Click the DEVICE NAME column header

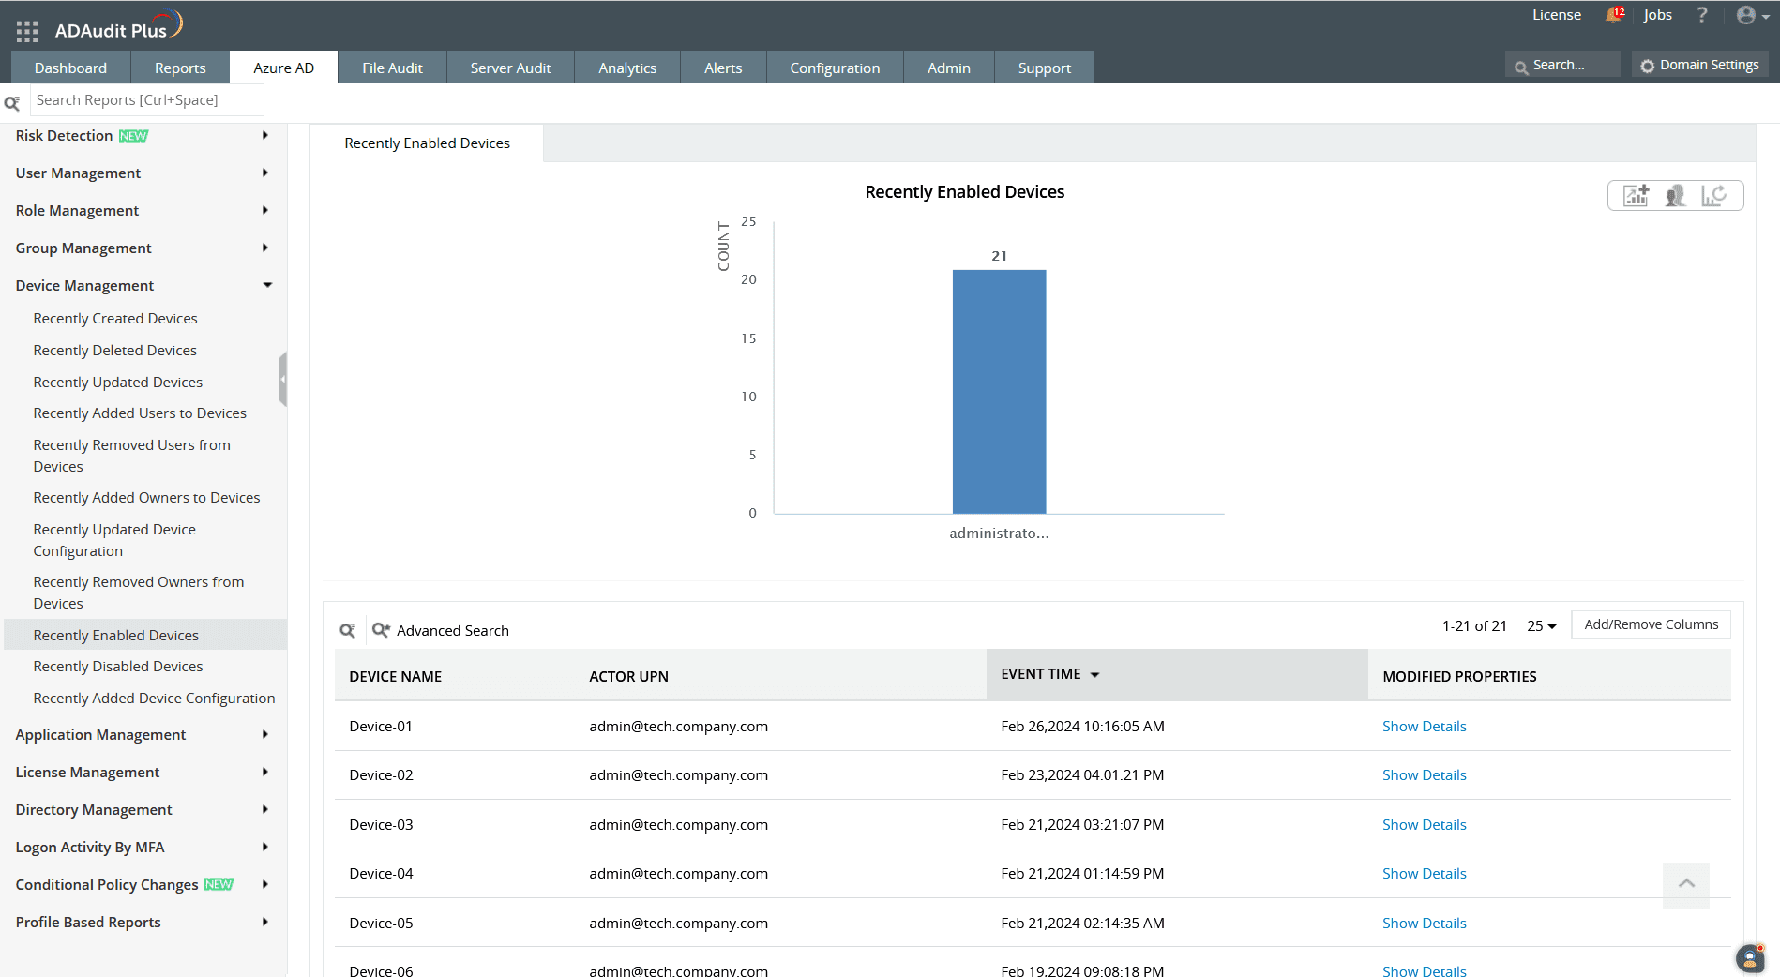pyautogui.click(x=395, y=677)
